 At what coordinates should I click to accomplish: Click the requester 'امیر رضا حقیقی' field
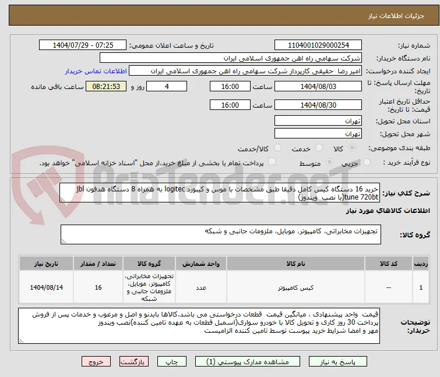click(x=245, y=71)
